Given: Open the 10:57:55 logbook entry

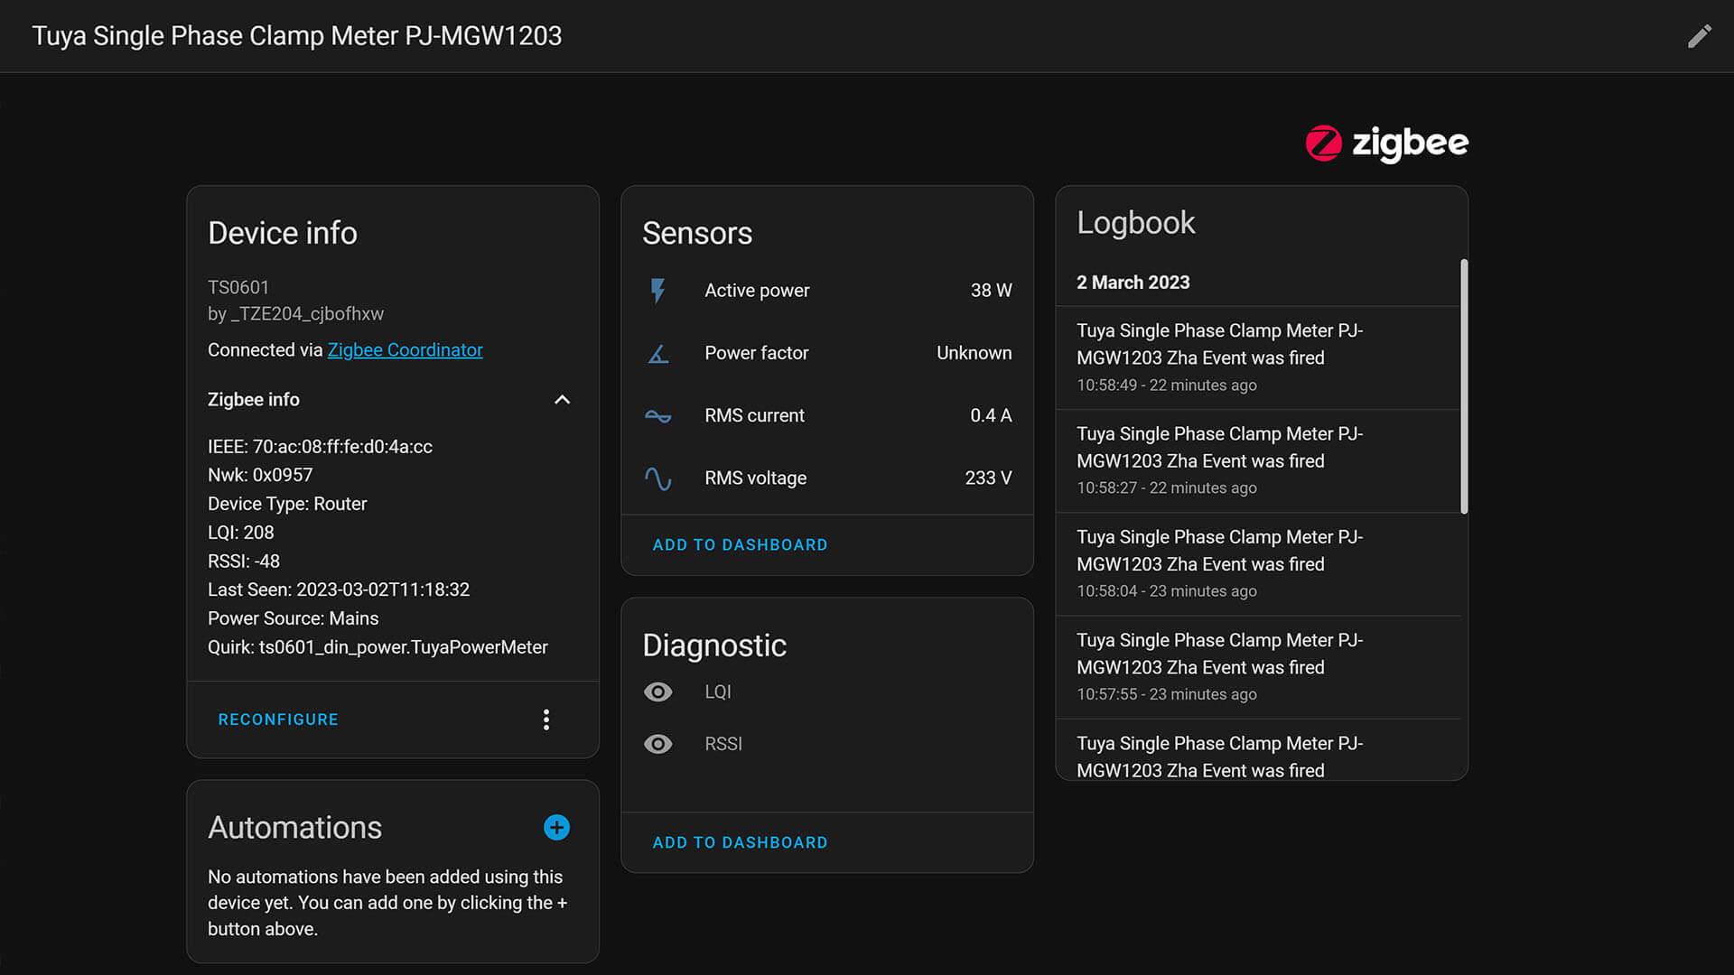Looking at the screenshot, I should [x=1258, y=667].
